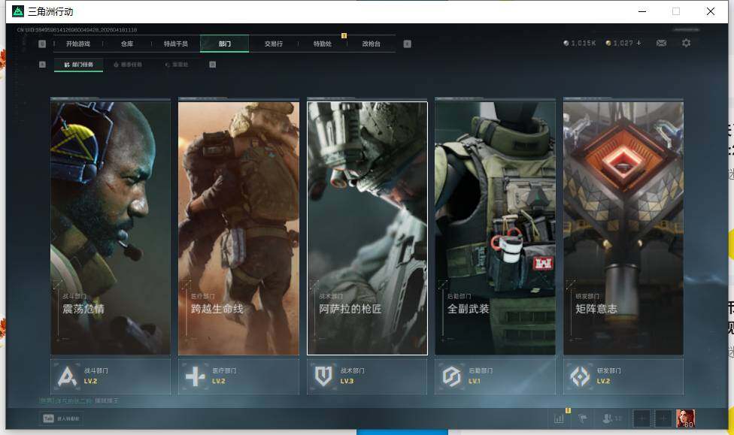Go to the 改枪台 tab
The height and width of the screenshot is (435, 734).
tap(371, 44)
